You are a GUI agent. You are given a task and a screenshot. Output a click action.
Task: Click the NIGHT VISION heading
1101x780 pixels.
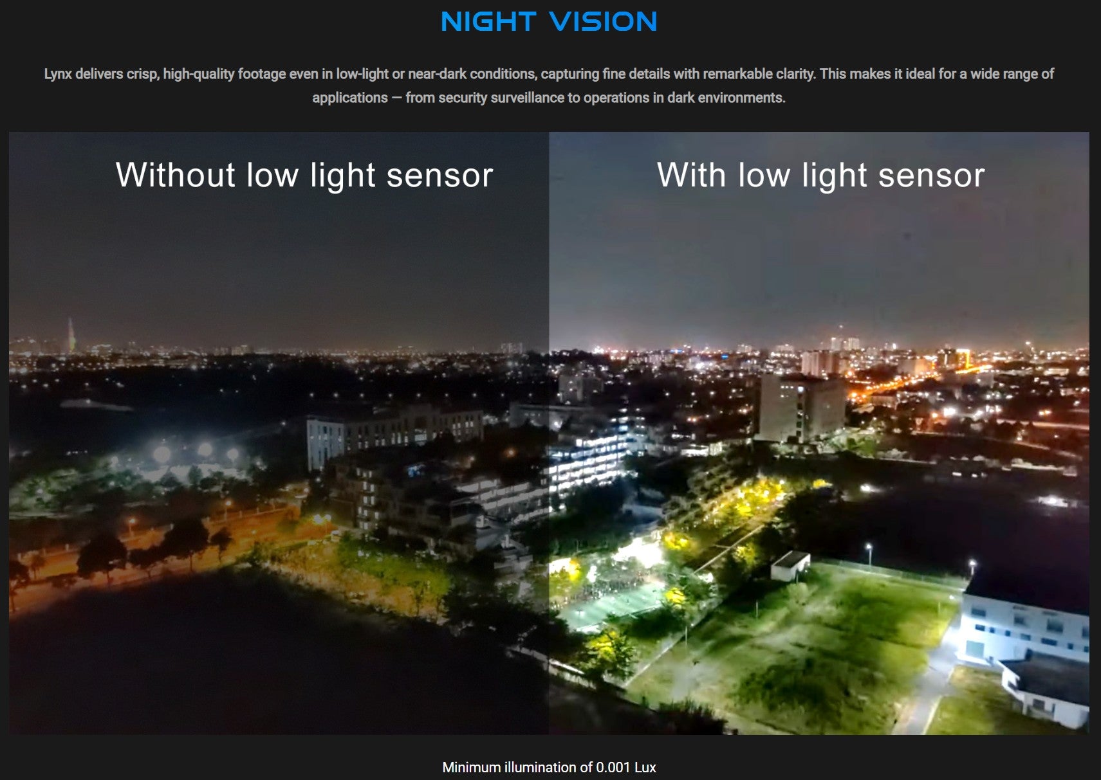point(549,21)
